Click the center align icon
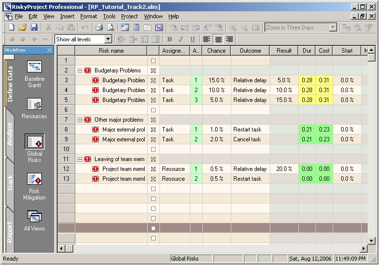The width and height of the screenshot is (379, 265). tap(218, 39)
